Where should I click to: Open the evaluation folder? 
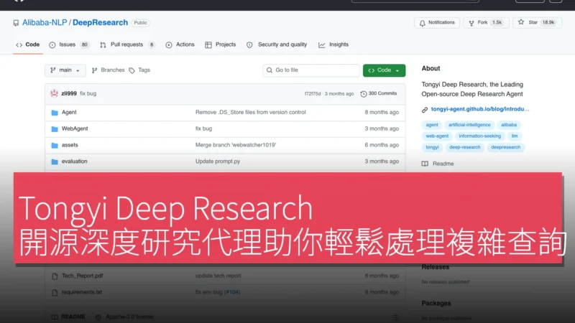click(75, 161)
